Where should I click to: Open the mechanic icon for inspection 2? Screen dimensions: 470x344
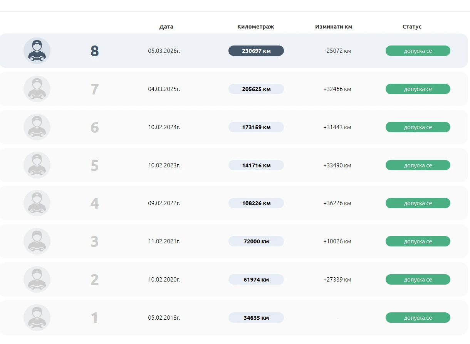37,280
